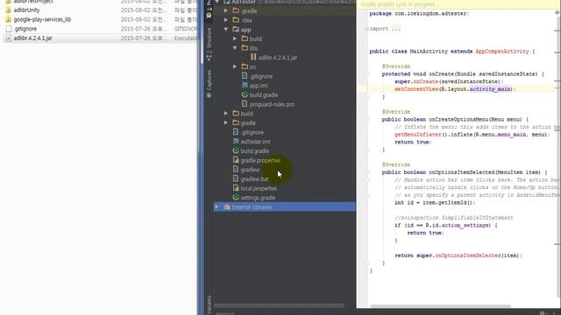This screenshot has height=315, width=561.
Task: Expand the .gradle folder node
Action: point(226,10)
